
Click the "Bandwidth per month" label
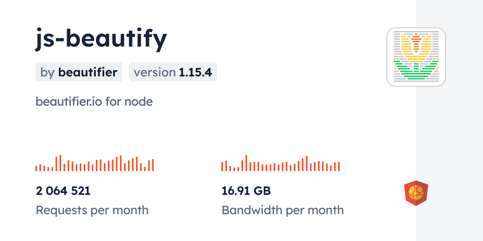283,210
